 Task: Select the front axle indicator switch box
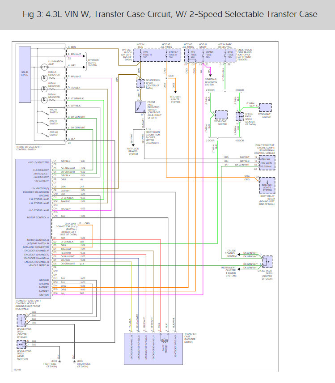point(140,107)
